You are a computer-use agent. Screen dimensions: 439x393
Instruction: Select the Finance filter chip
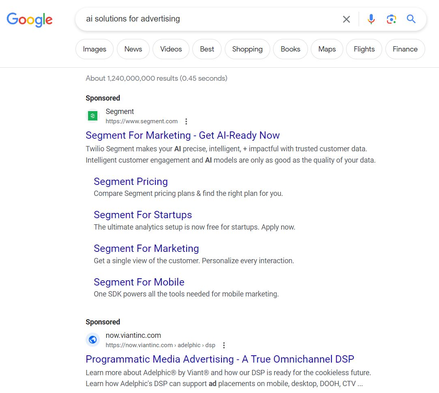coord(405,49)
